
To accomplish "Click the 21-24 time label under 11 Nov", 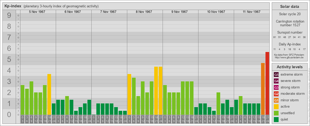I will click(x=267, y=119).
